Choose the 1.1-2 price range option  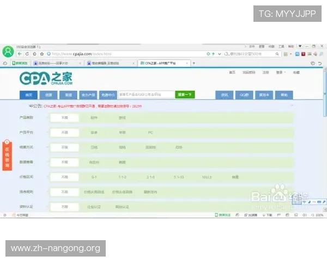123,177
